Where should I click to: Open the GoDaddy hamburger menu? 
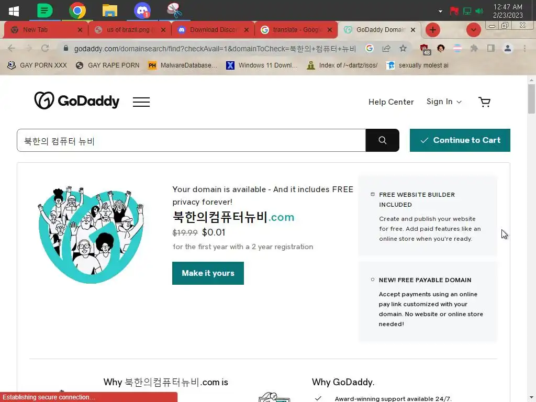(141, 102)
